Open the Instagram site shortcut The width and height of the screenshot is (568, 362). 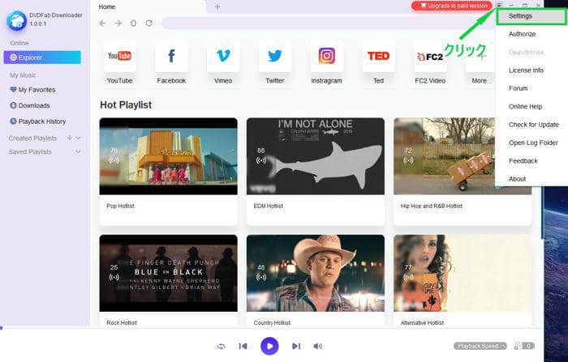pyautogui.click(x=326, y=56)
